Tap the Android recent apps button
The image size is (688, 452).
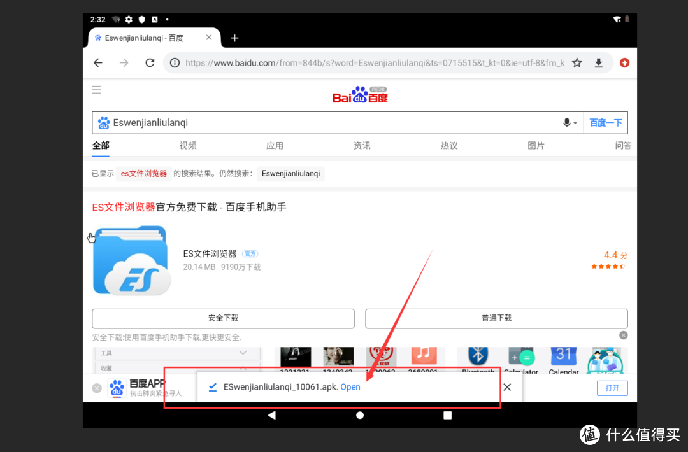click(448, 415)
